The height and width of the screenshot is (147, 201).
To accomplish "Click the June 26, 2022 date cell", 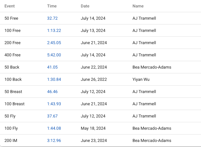I will 94,79.
